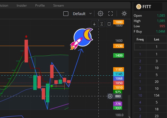Viewport: 167px width, 118px height.
Task: Open the Profile tab
Action: (40, 6)
